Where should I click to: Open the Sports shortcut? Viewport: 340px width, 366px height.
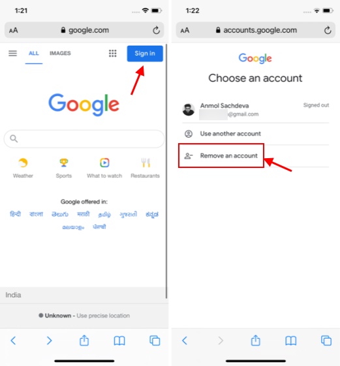64,168
